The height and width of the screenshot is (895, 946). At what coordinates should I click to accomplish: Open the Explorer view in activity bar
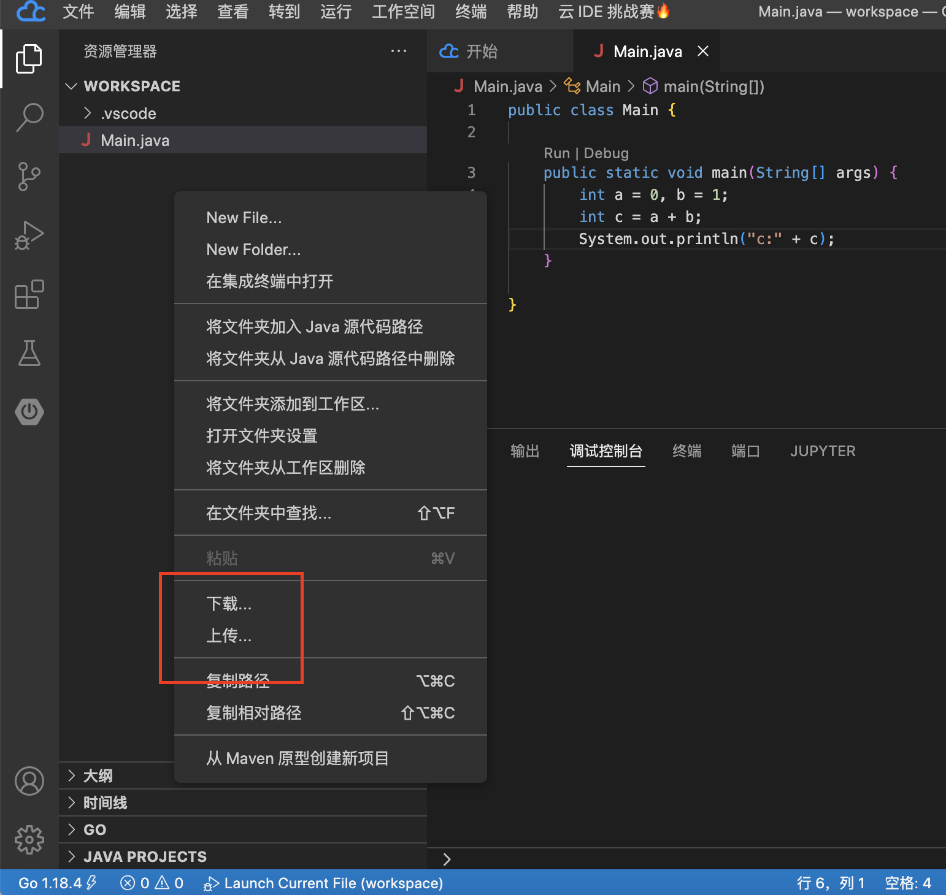click(x=29, y=59)
